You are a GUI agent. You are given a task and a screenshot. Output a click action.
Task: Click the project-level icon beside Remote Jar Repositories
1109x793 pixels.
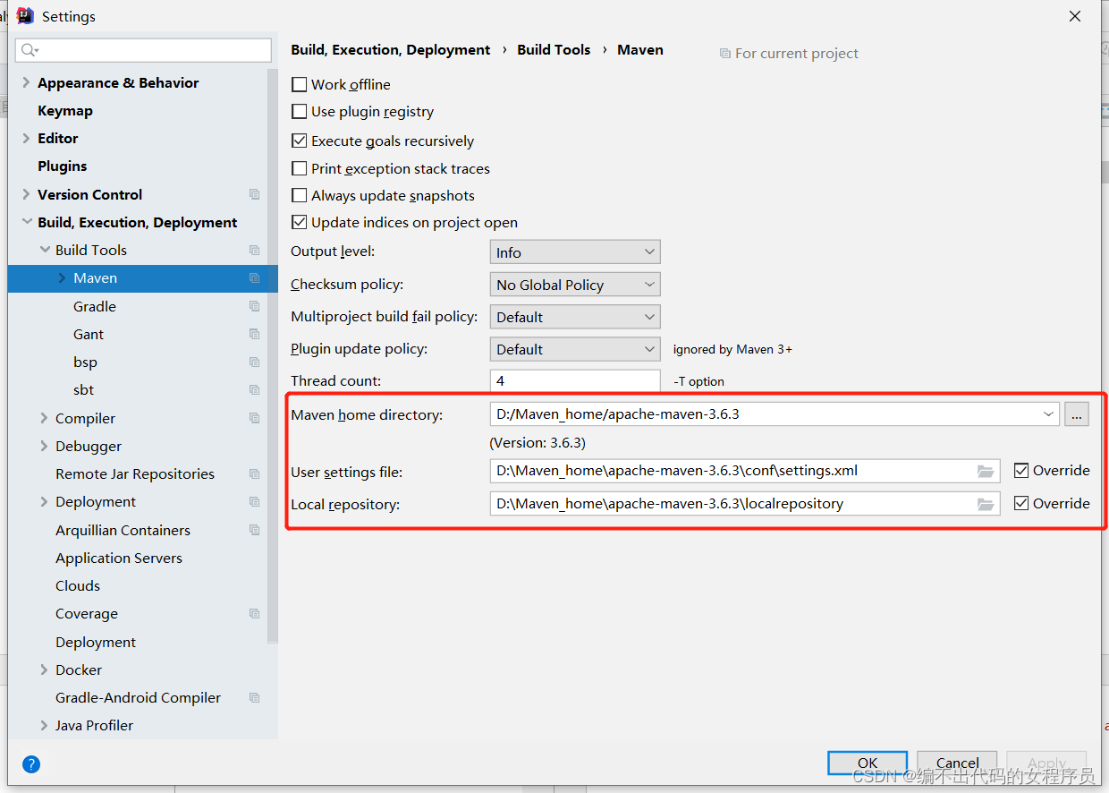pos(255,473)
